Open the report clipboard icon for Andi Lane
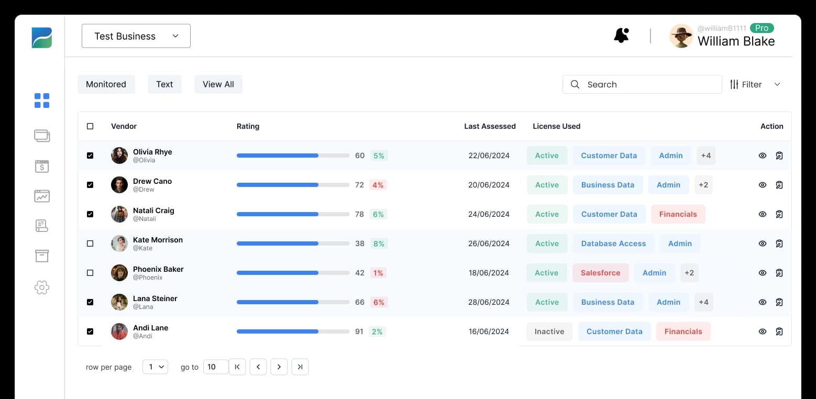Screen dimensions: 816x399 (780, 331)
